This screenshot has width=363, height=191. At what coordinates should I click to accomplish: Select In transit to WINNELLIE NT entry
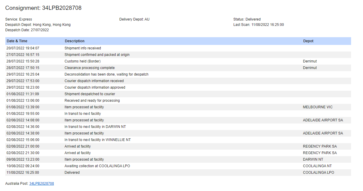(x=97, y=140)
